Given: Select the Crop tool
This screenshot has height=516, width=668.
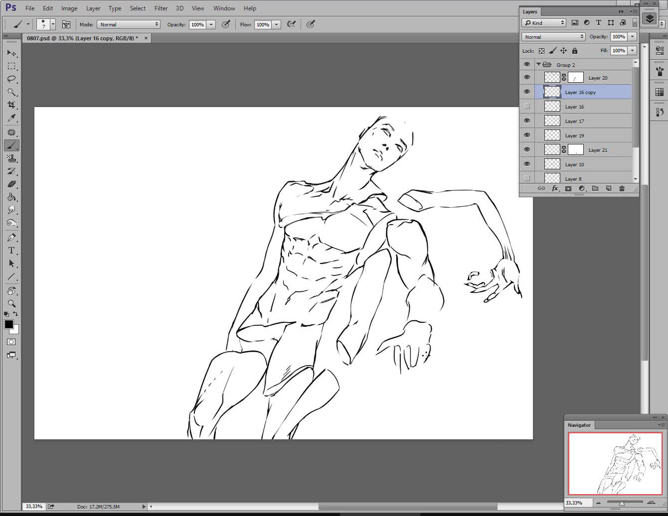Looking at the screenshot, I should (11, 105).
